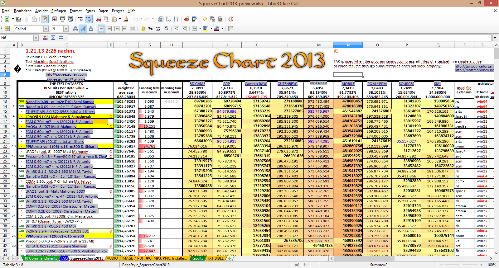Open Page Preview

coord(71,19)
